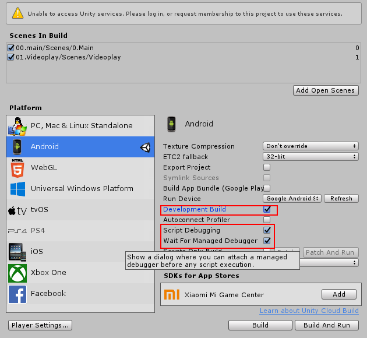Screen dimensions: 367x338
Task: Click the Facebook logo icon
Action: [x=17, y=294]
